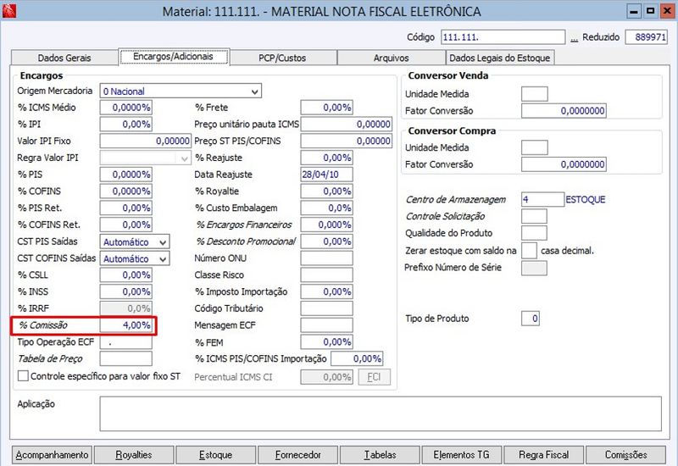Minimize the Material window

tap(633, 11)
